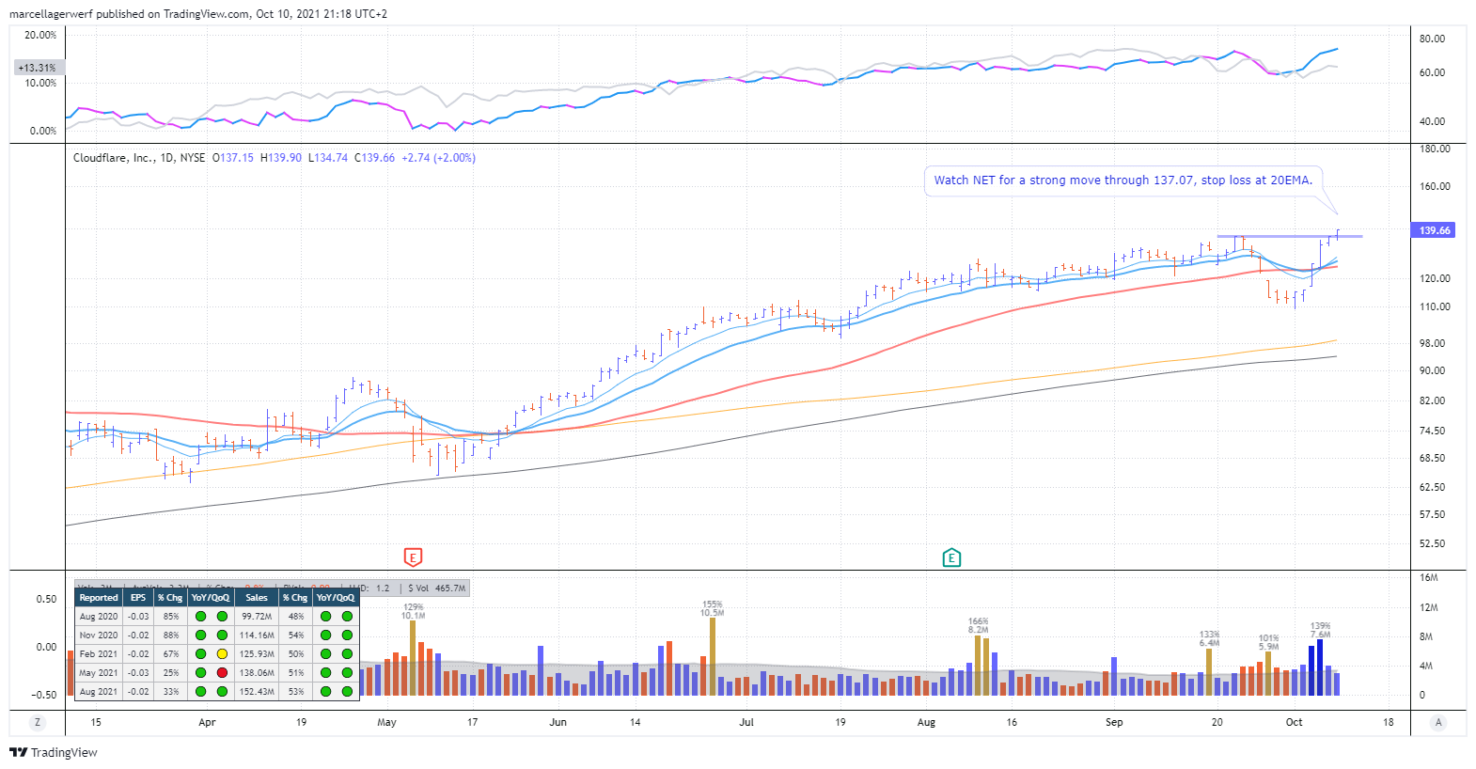
Task: Click the Sales column header
Action: (257, 598)
